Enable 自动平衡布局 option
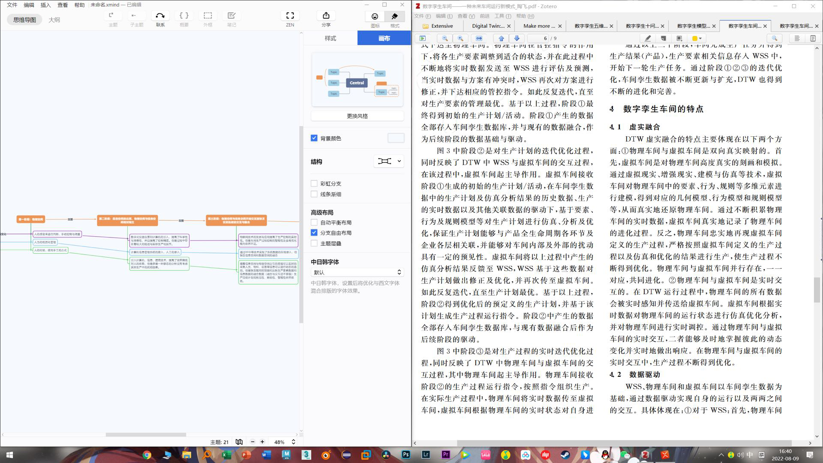The height and width of the screenshot is (463, 823). (x=314, y=222)
